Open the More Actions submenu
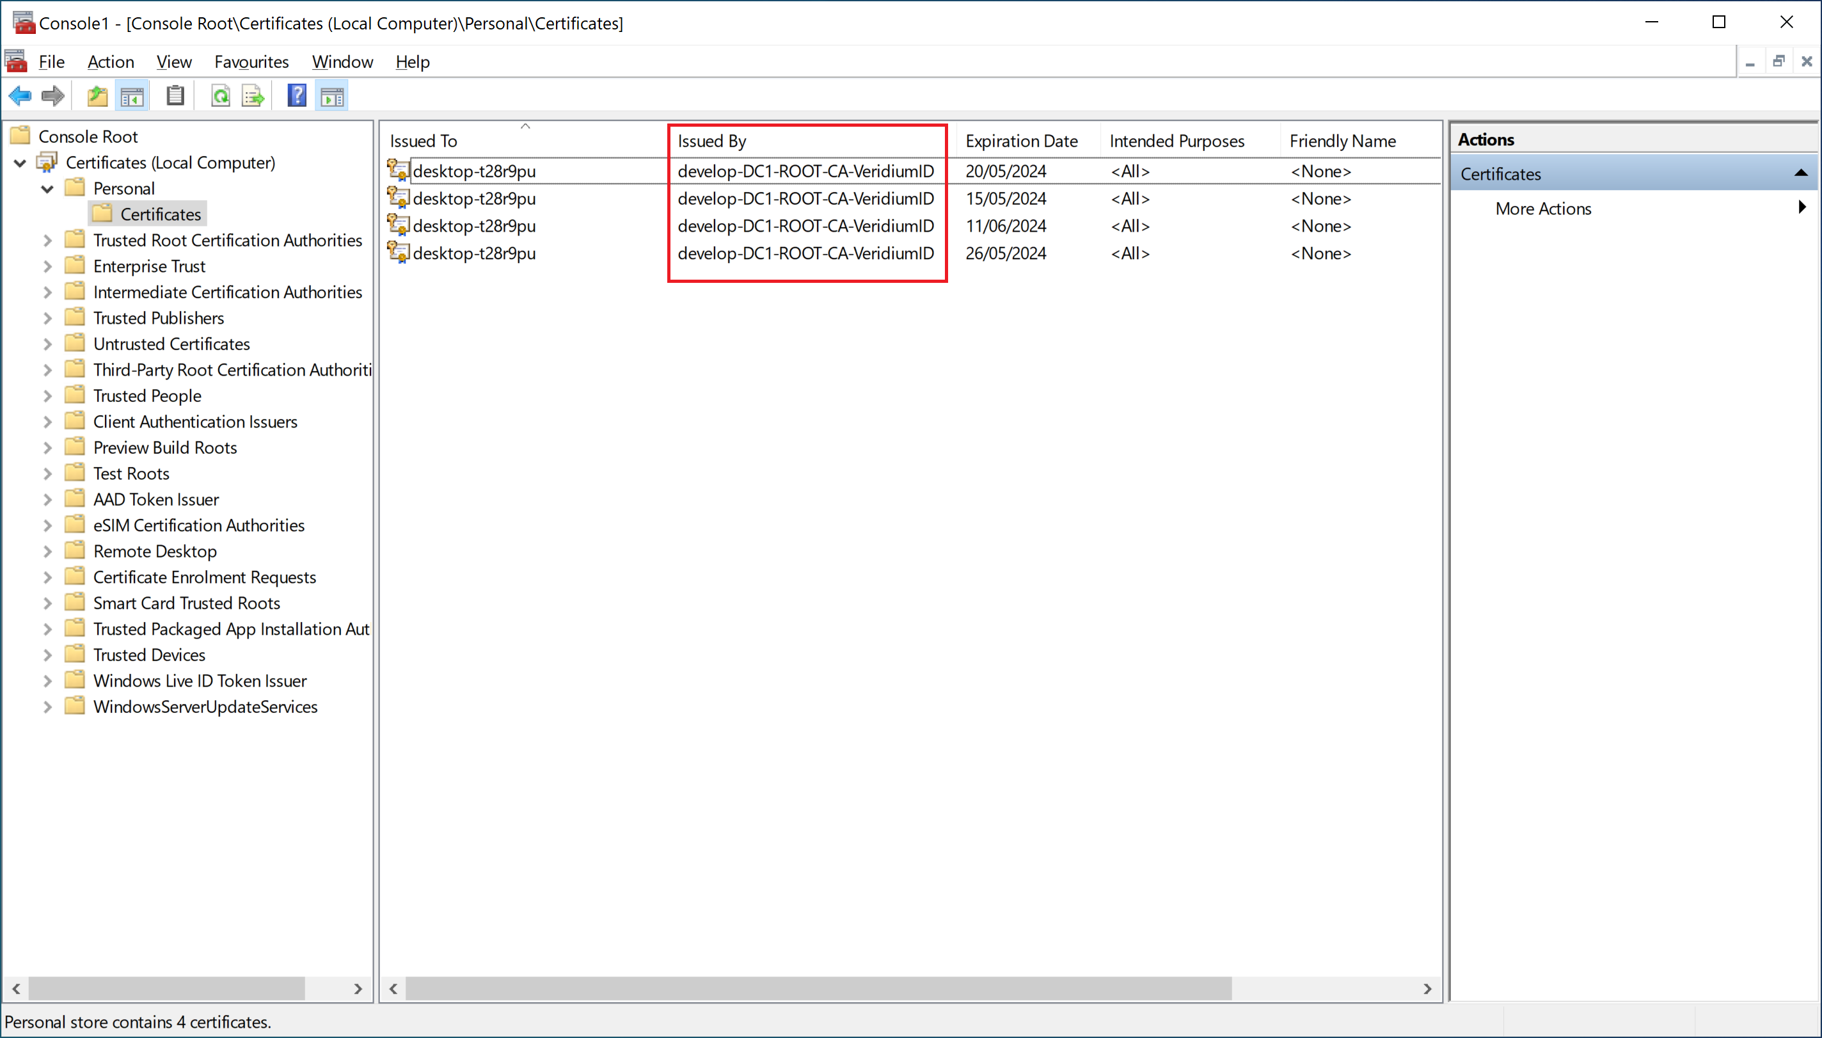Image resolution: width=1822 pixels, height=1038 pixels. [1542, 209]
